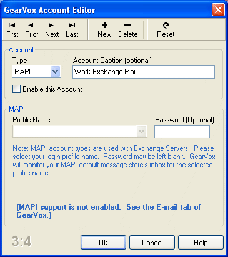This screenshot has width=228, height=257.
Task: Add a New account
Action: (x=104, y=30)
